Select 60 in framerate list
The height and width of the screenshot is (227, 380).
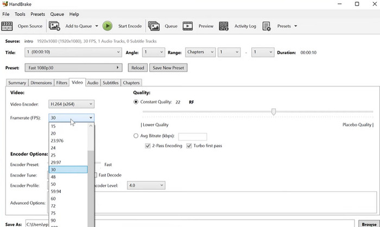pos(68,198)
